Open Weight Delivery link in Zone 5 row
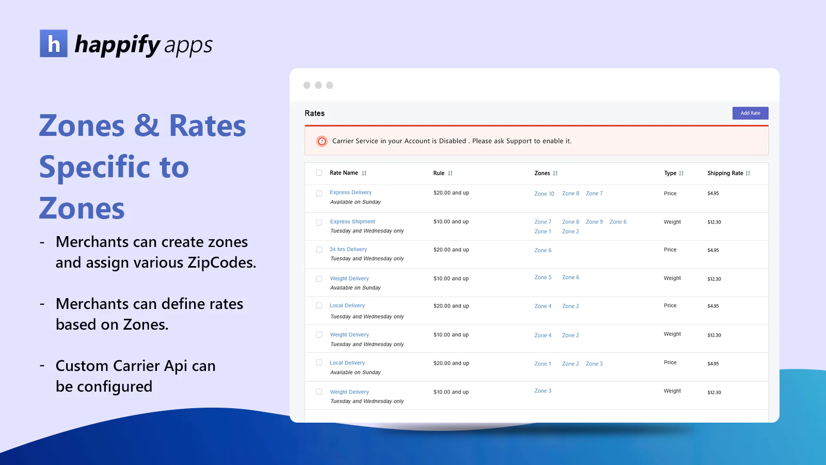Image resolution: width=826 pixels, height=465 pixels. coord(350,278)
